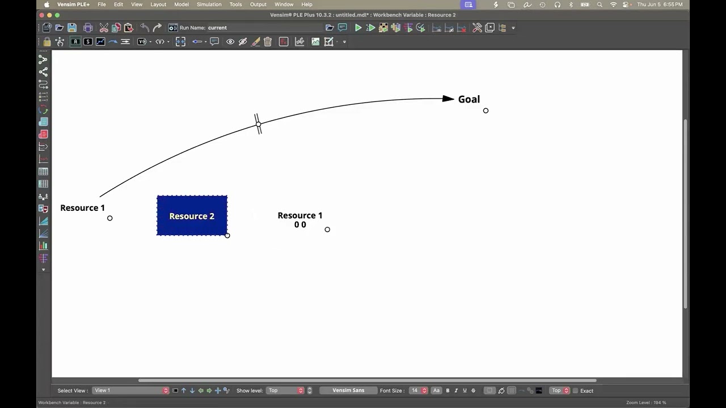This screenshot has height=408, width=726.
Task: Click the Paste clipboard icon
Action: pyautogui.click(x=129, y=27)
